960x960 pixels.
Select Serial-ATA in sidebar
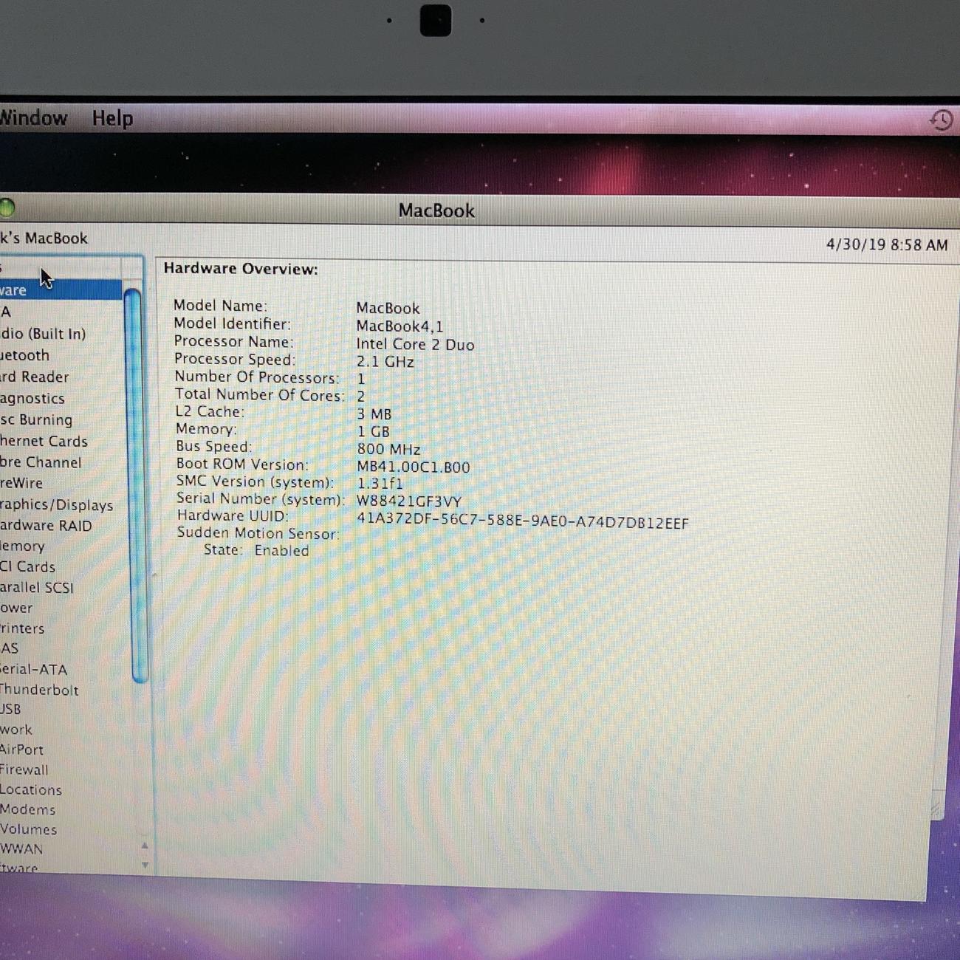tap(33, 670)
